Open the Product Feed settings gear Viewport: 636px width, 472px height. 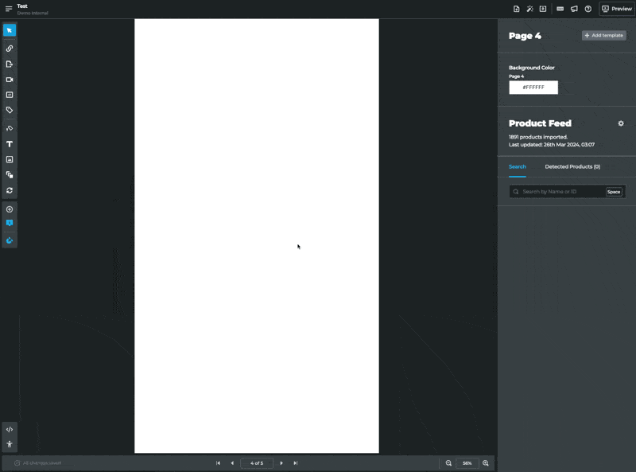click(x=619, y=123)
